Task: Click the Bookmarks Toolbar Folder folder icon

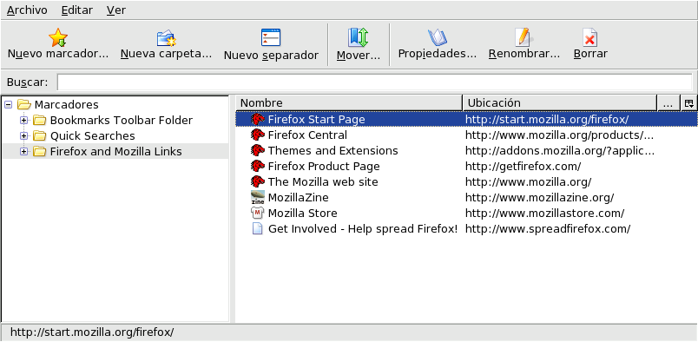Action: click(40, 121)
